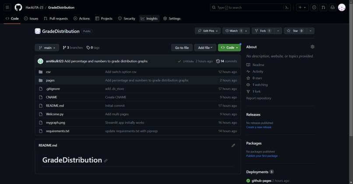Open the notifications inbox icon
Viewport: 353px width, 184px height.
[x=332, y=7]
